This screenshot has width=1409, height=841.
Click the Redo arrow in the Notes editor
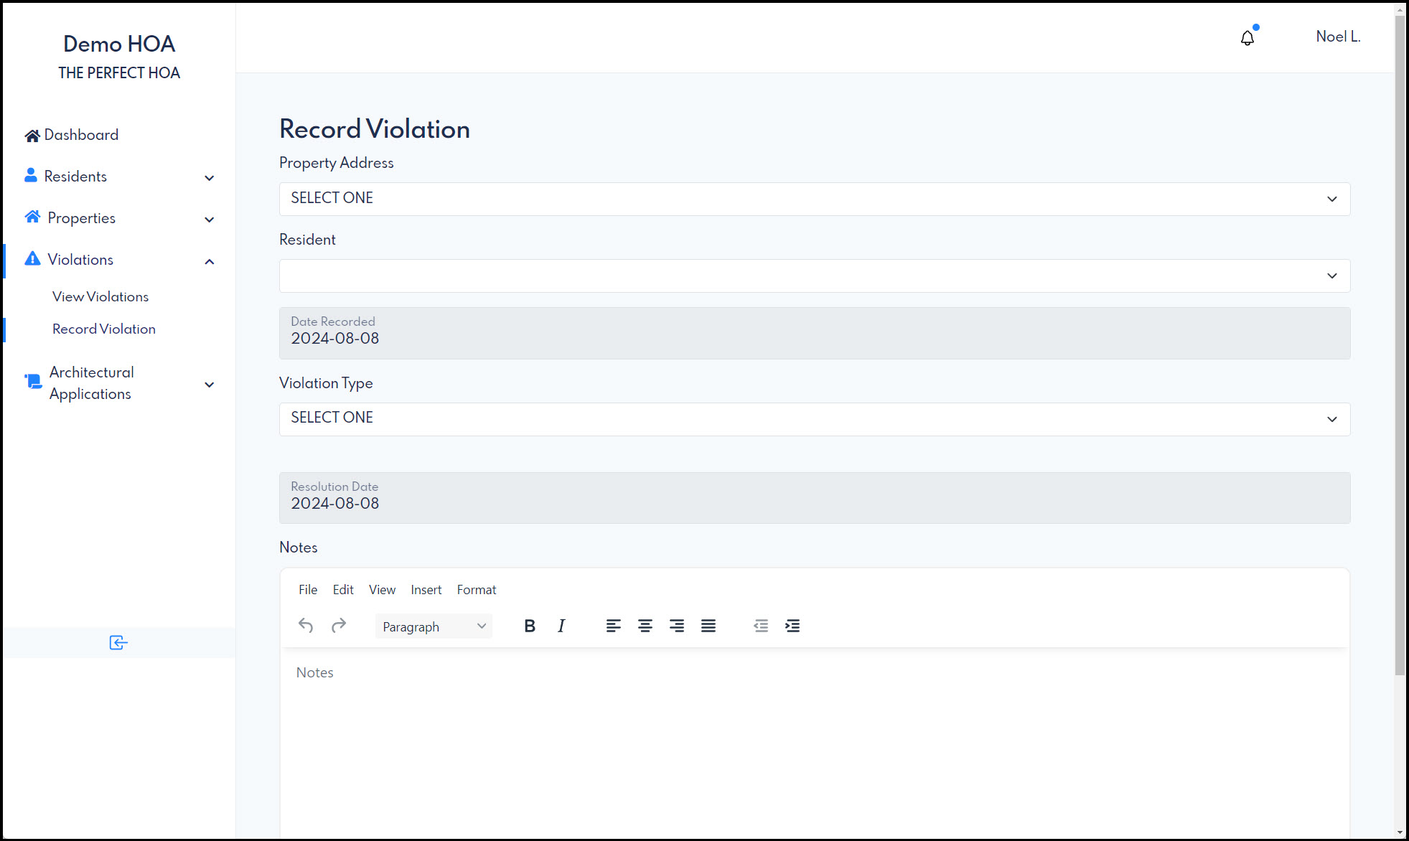click(339, 625)
